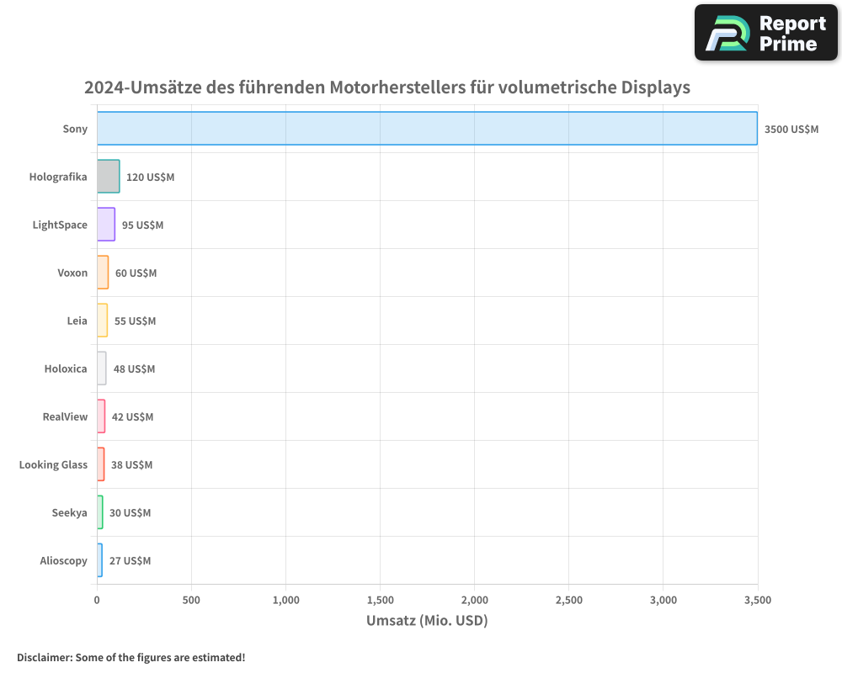The width and height of the screenshot is (842, 673).
Task: Click the Umsatz (Mio. USD) axis title
Action: 427,620
